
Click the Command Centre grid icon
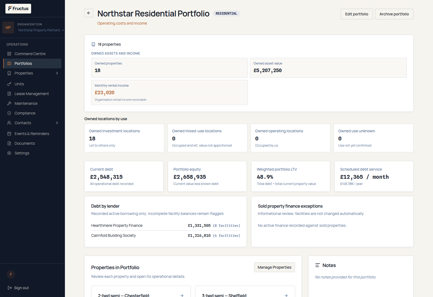tap(9, 54)
